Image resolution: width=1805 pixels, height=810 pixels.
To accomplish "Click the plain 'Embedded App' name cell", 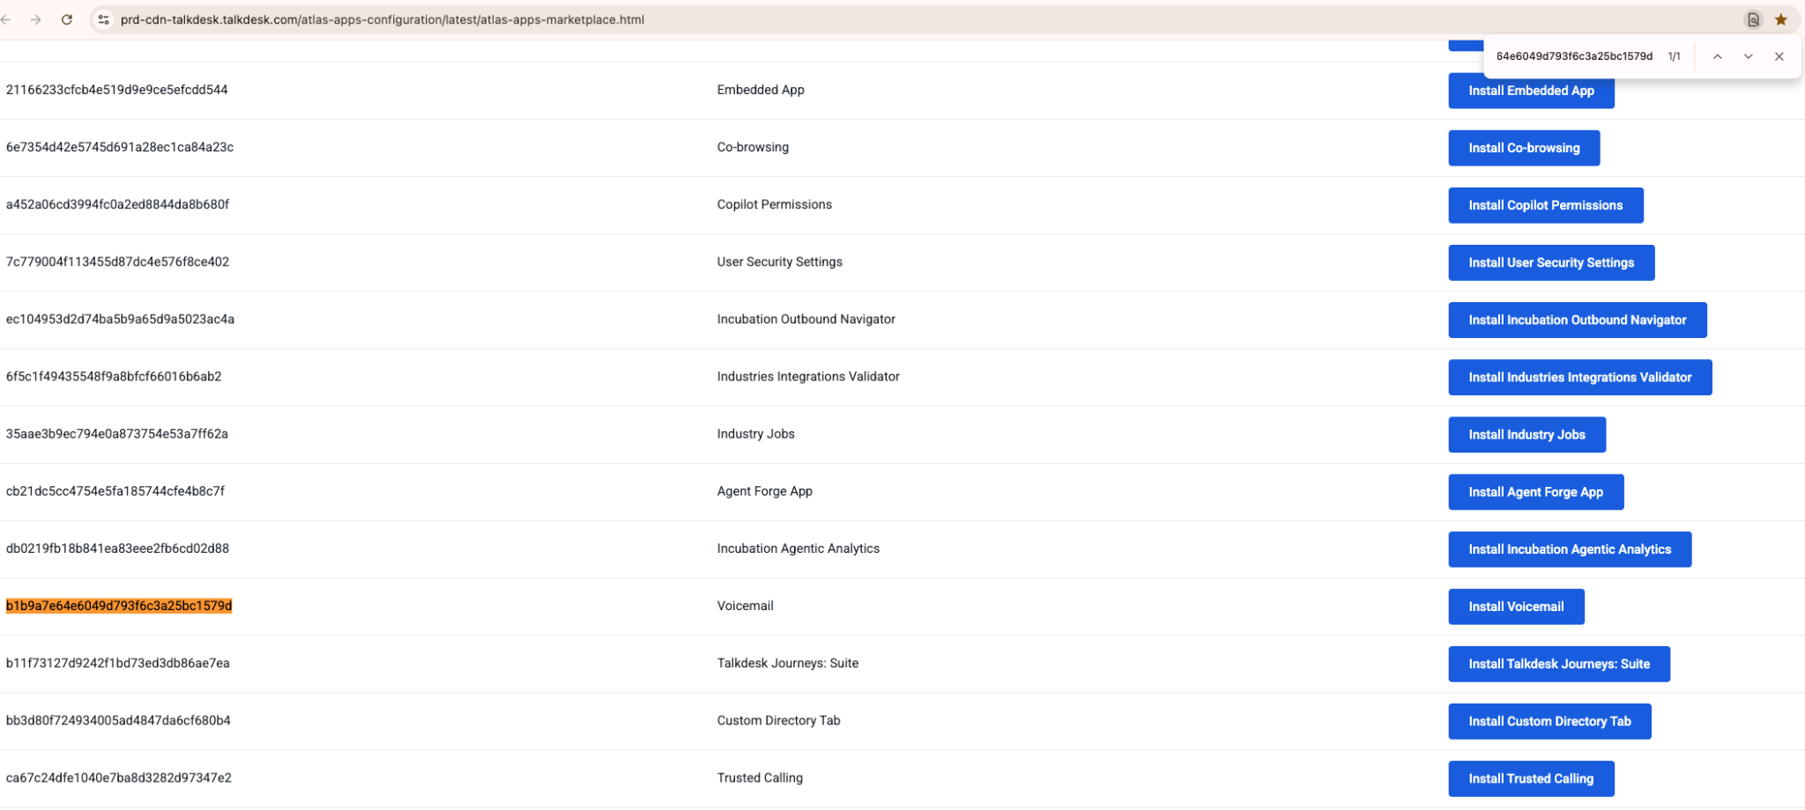I will point(761,90).
